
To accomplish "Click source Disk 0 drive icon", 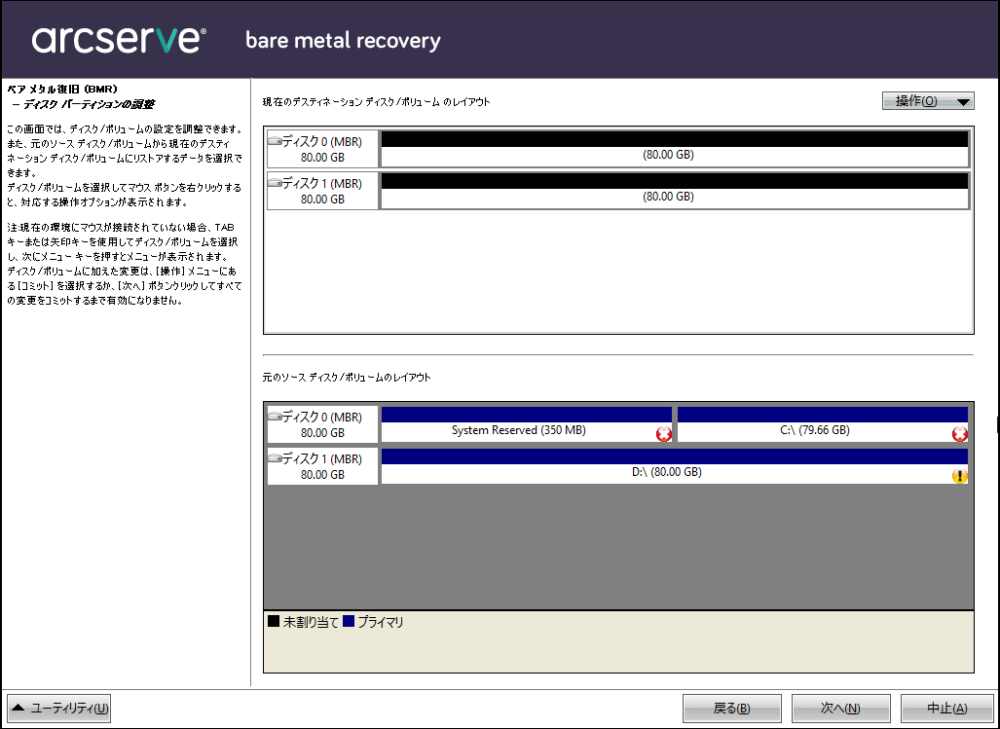I will point(275,418).
